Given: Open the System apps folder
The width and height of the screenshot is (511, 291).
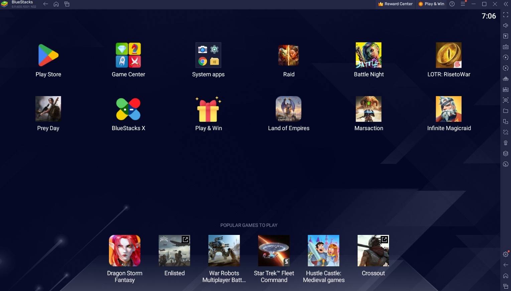Looking at the screenshot, I should (208, 55).
